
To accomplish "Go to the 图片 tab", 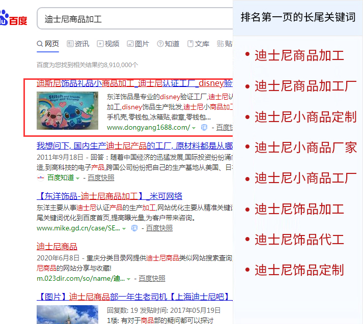I will [138, 44].
